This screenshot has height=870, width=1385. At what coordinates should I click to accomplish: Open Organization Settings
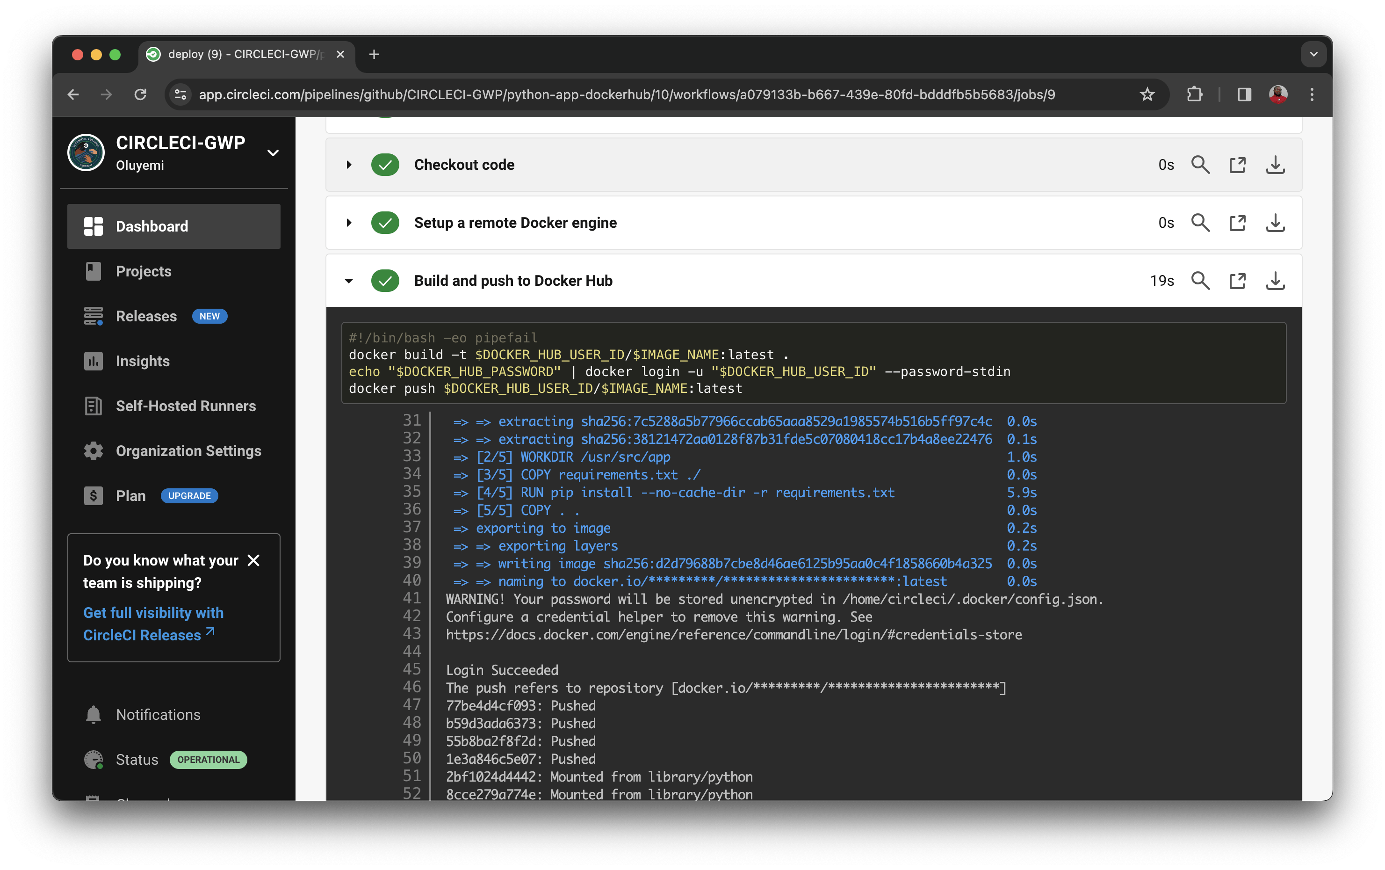pos(188,450)
